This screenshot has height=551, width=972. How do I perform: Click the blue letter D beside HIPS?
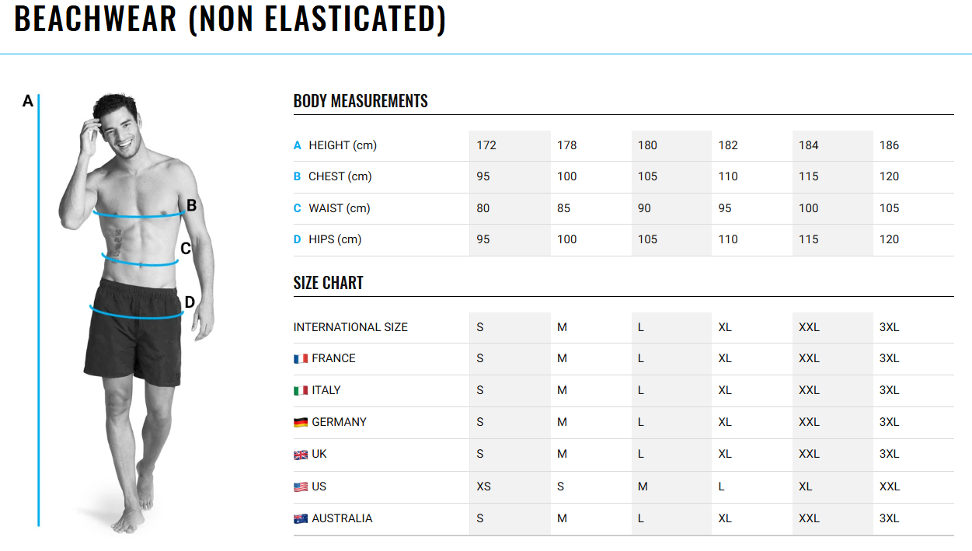(x=297, y=239)
